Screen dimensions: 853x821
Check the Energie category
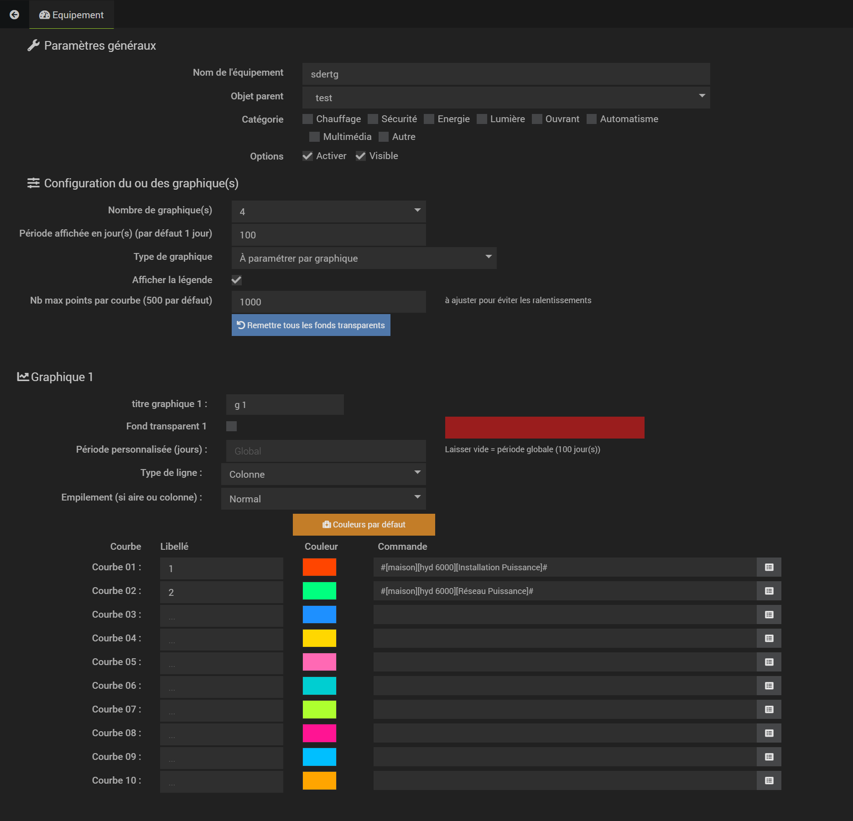coord(429,119)
